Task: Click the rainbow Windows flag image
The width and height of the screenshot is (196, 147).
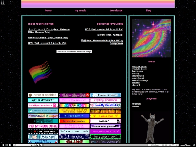Action: tap(40, 72)
